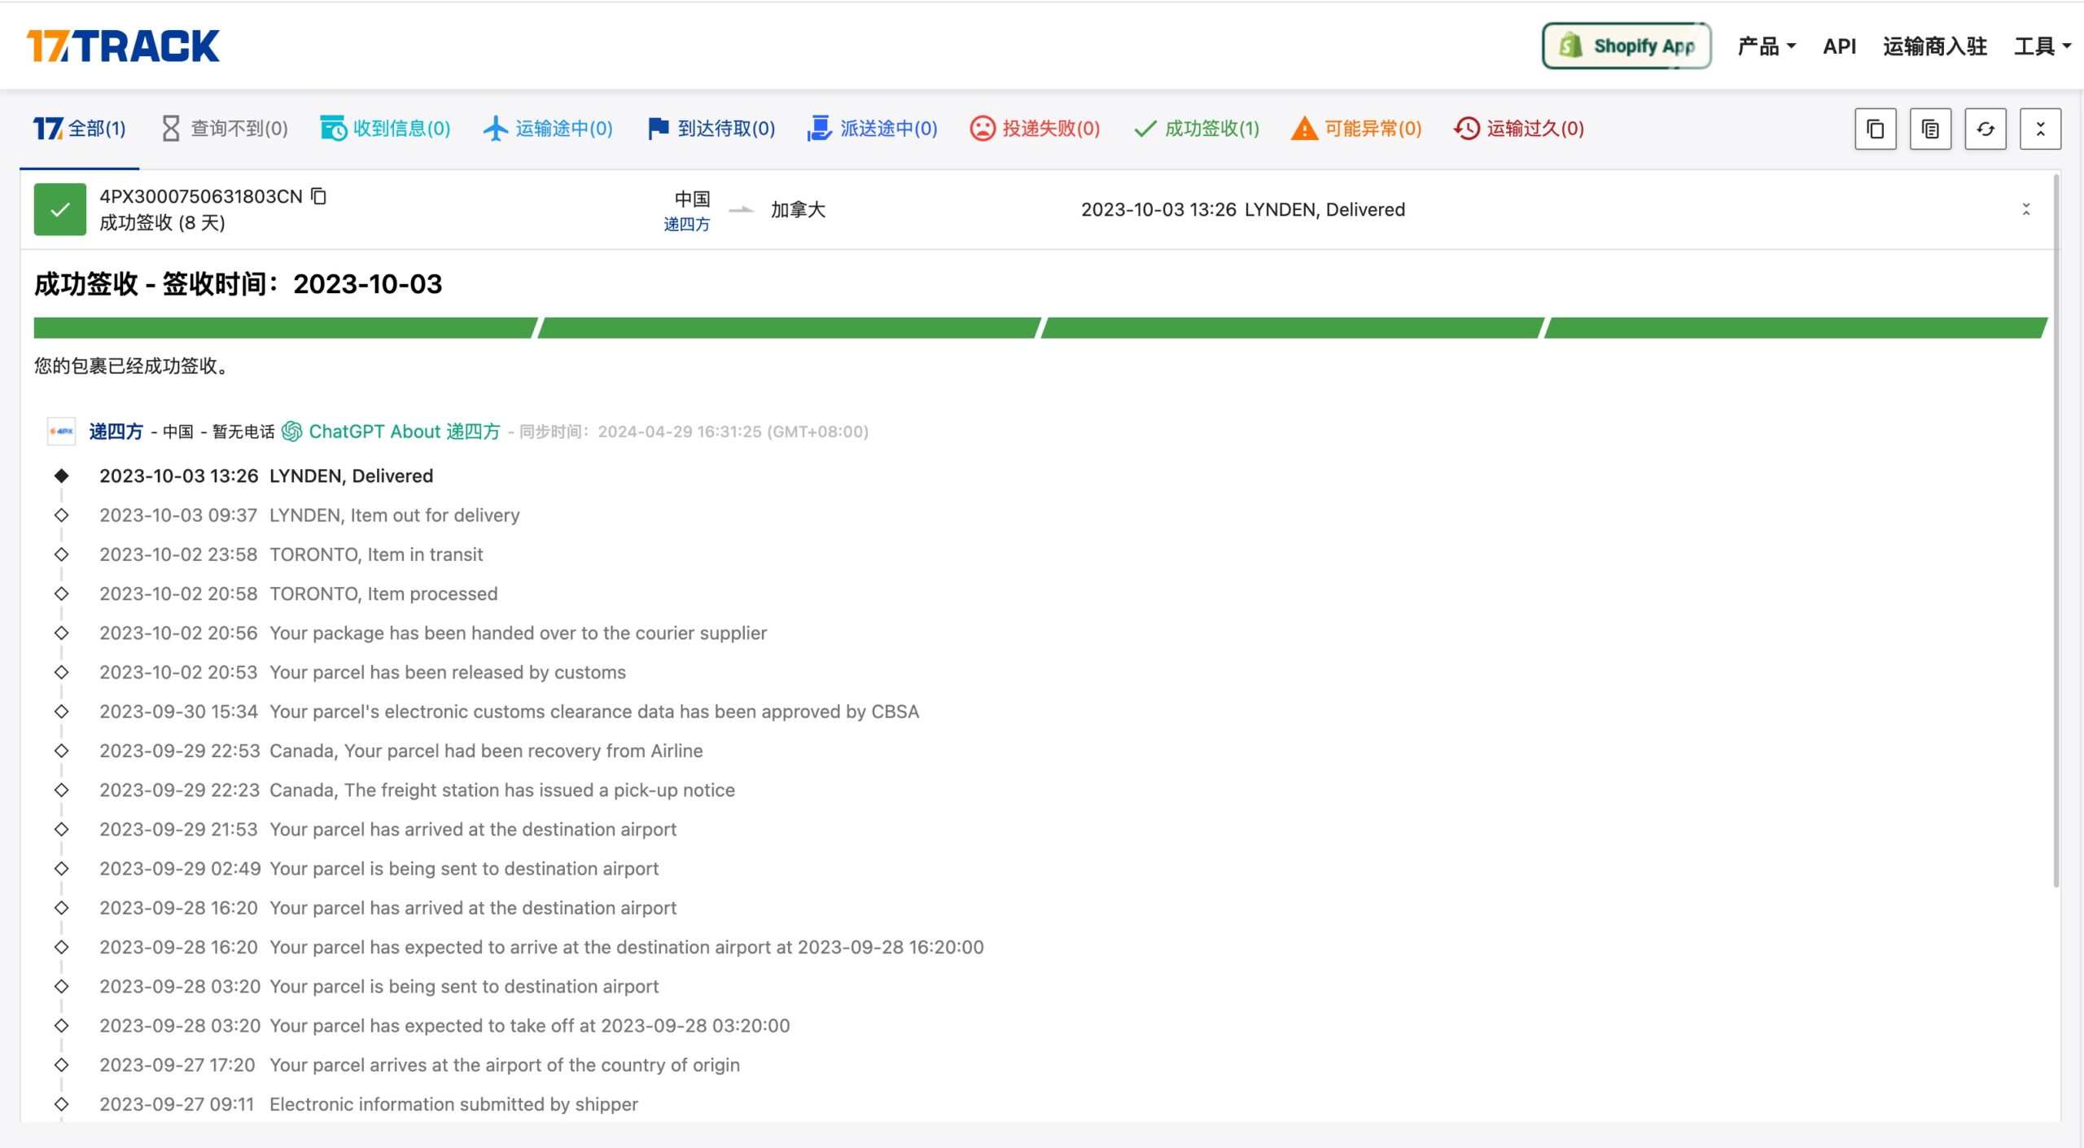Screen dimensions: 2084x1148
Task: Click the 加拿大 destination country label
Action: 798,210
